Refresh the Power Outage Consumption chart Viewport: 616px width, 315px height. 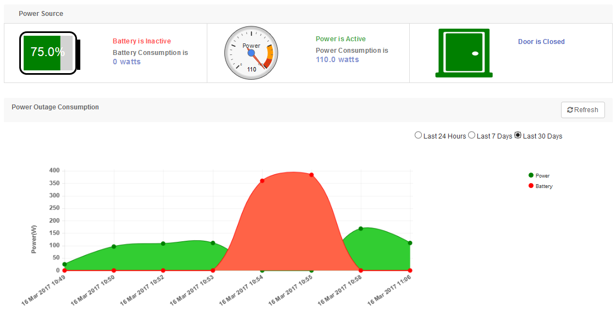(x=582, y=110)
